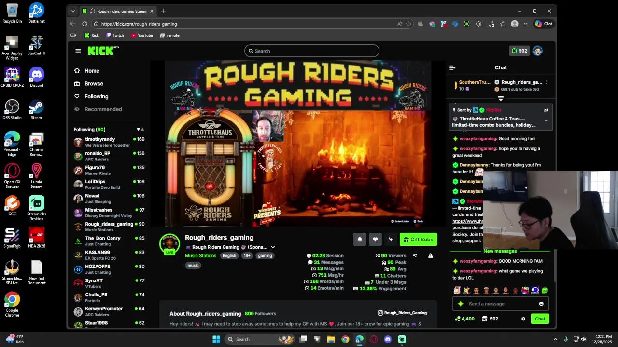Screen dimensions: 618x347
Task: Toggle the notification bell for Rough_riders_gaming
Action: point(360,240)
